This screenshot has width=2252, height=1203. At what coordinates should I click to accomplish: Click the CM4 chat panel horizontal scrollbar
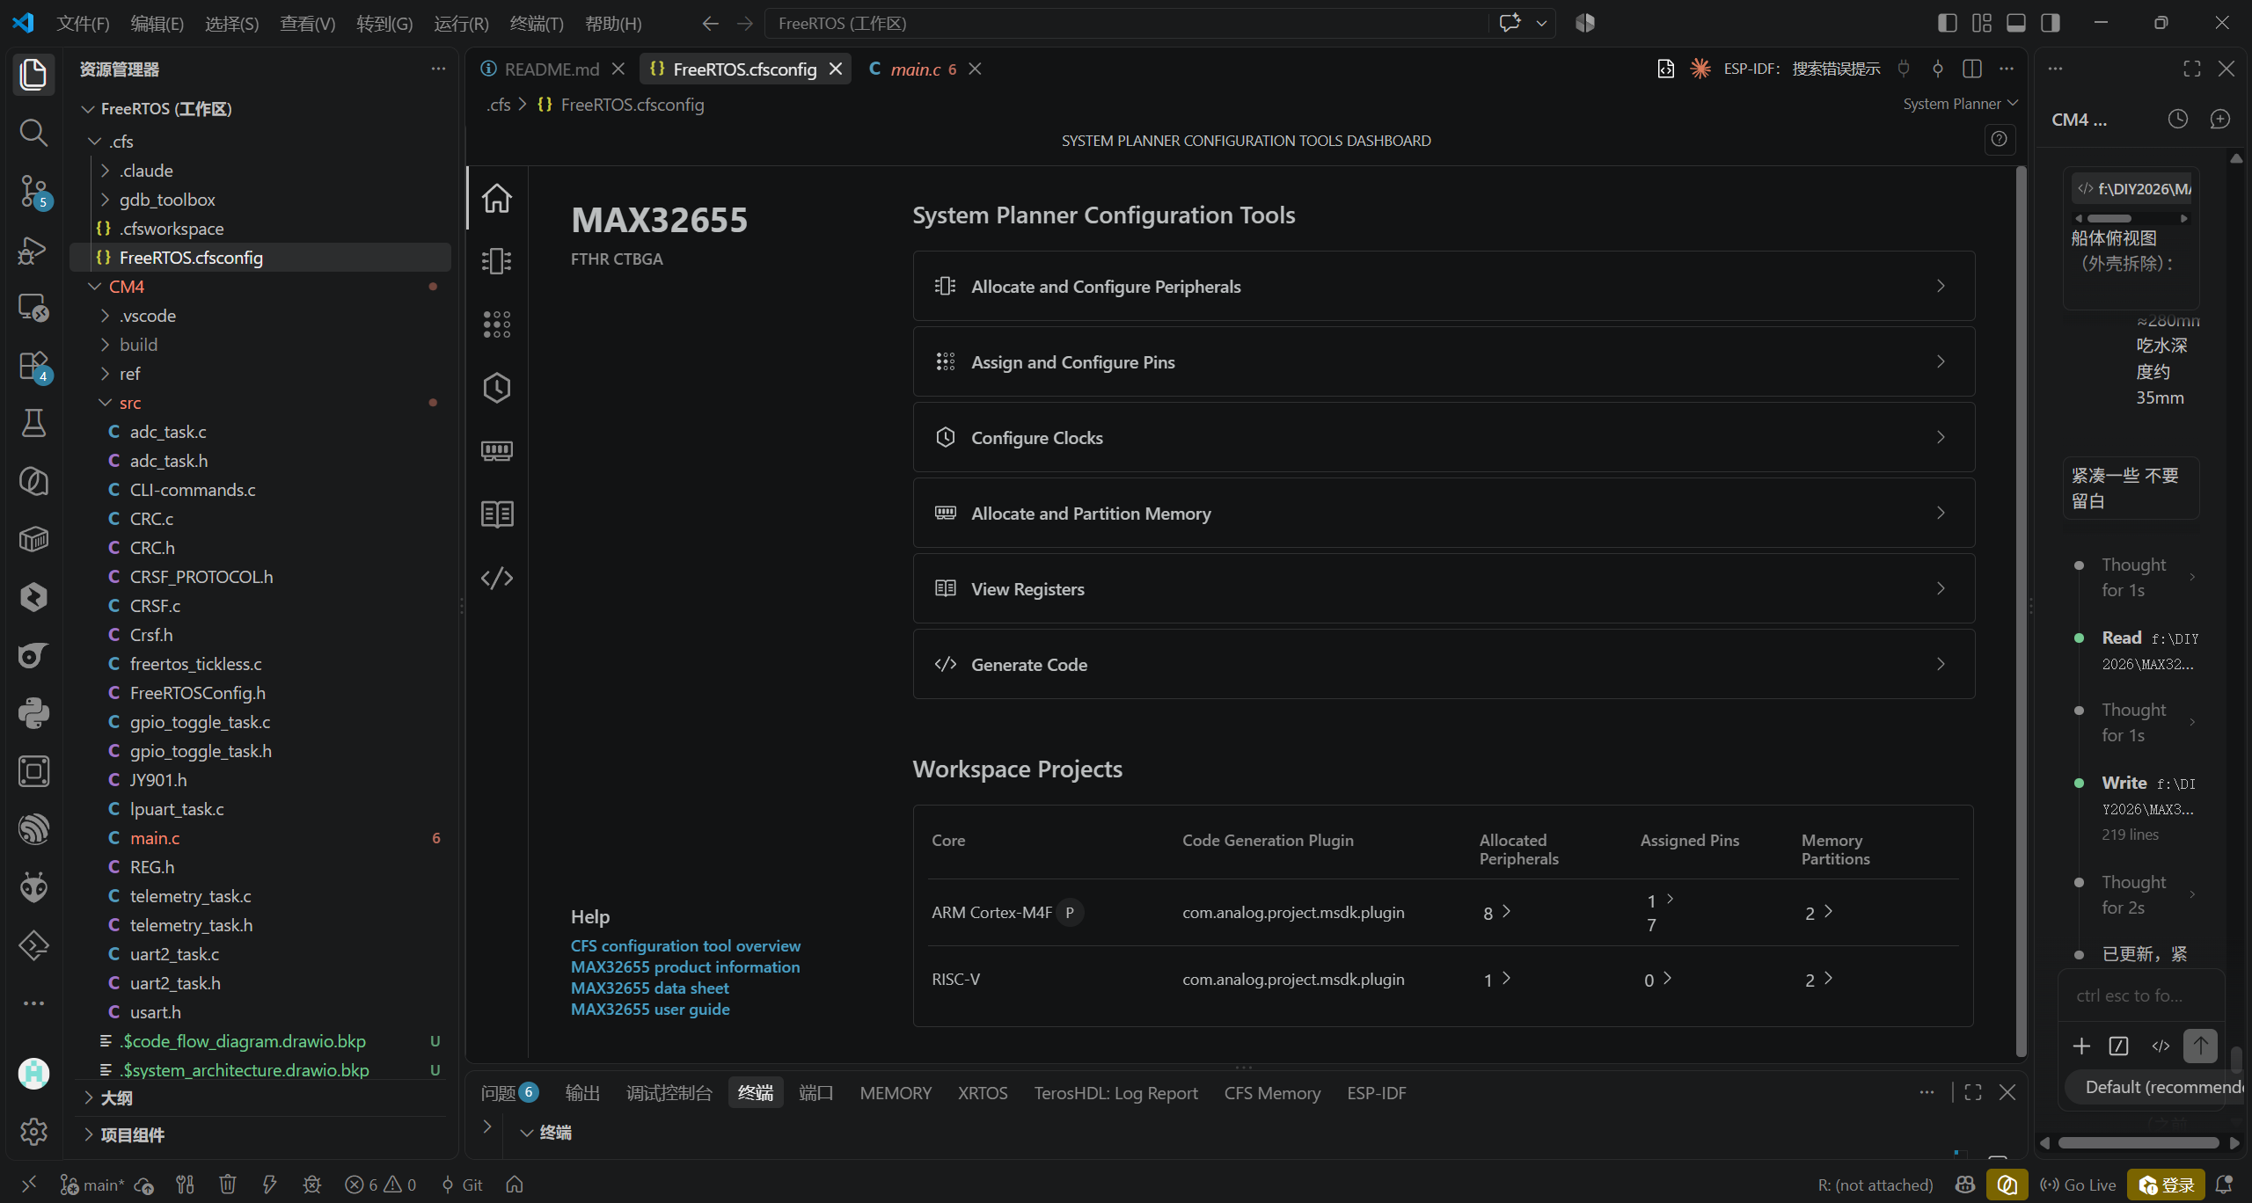[2139, 1143]
